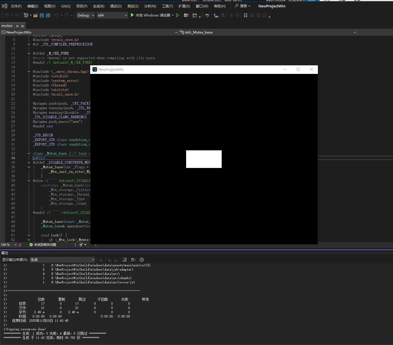Click the clock icon in the Output toolbar
The height and width of the screenshot is (345, 393).
[x=142, y=260]
